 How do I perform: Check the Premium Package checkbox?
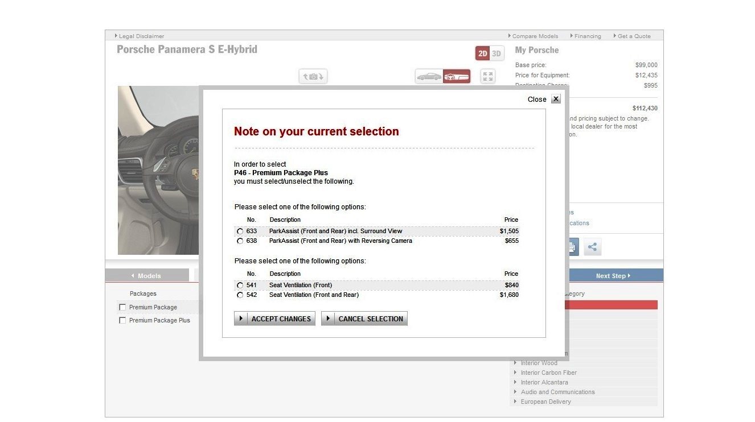click(x=122, y=307)
